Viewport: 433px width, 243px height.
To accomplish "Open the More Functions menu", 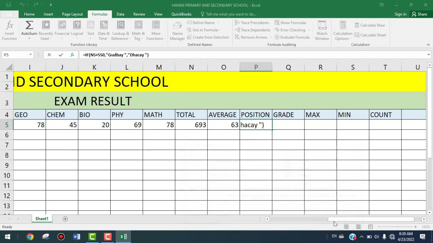I will tap(156, 30).
